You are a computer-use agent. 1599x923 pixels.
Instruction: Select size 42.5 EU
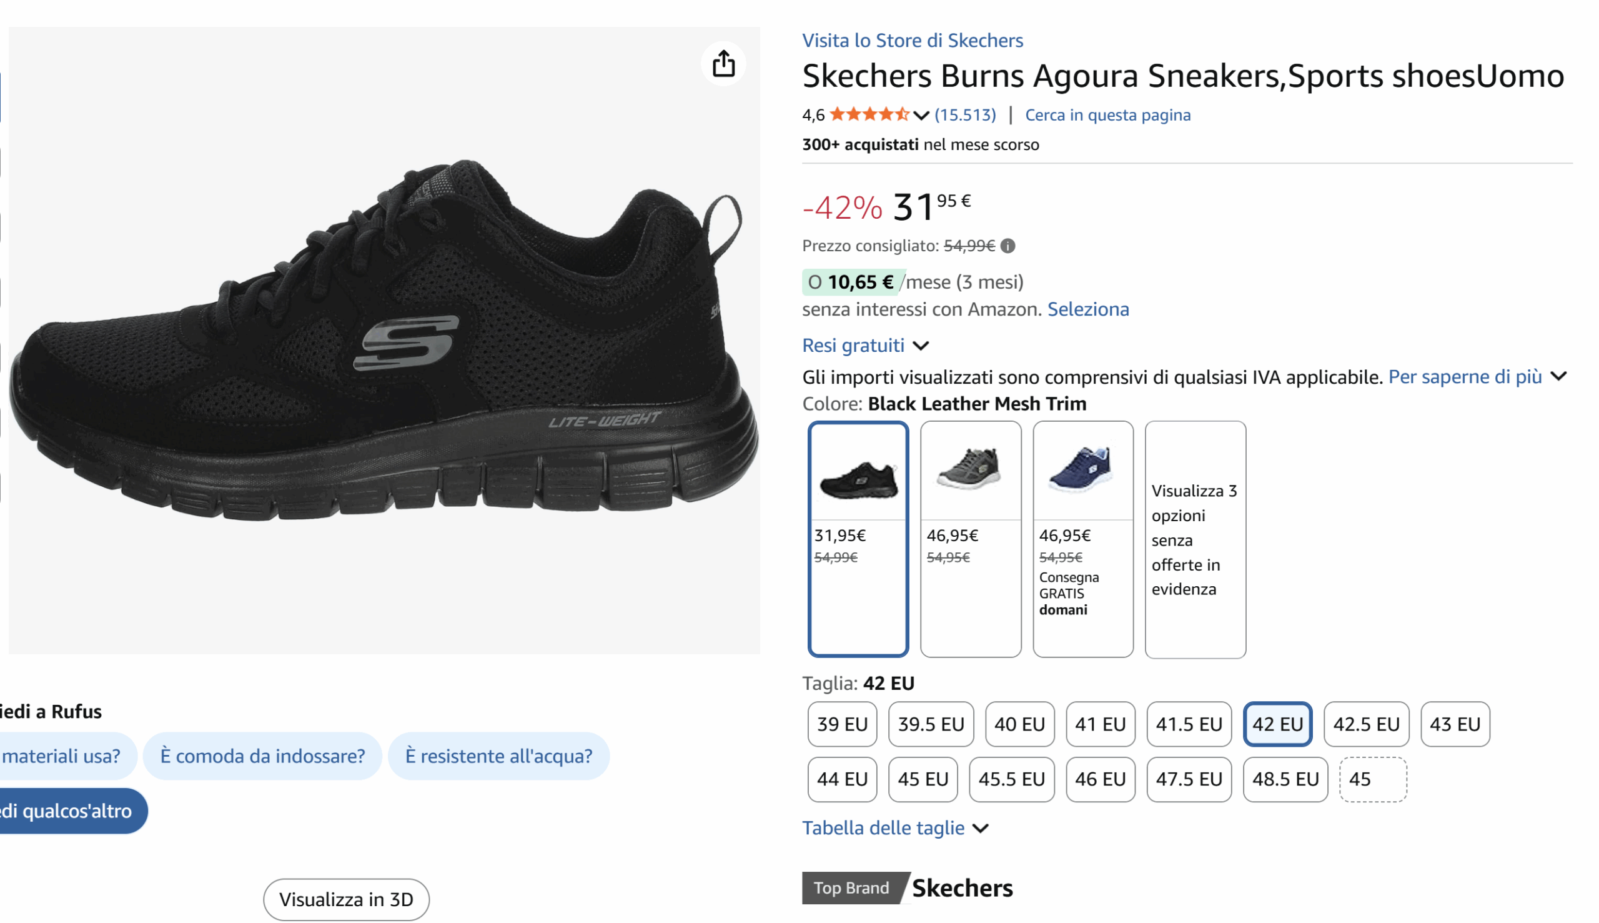[x=1367, y=724]
